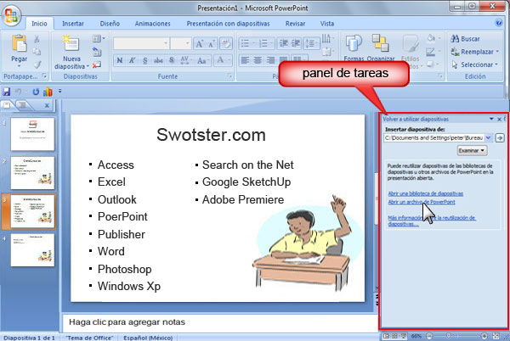510x341 pixels.
Task: Click the Redo icon in quick access toolbar
Action: pyautogui.click(x=36, y=92)
